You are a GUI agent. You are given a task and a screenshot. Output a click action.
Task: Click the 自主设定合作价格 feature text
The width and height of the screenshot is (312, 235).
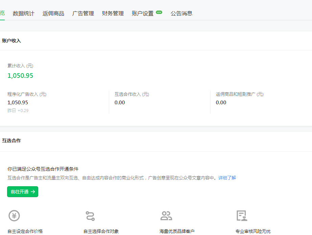[x=25, y=231]
